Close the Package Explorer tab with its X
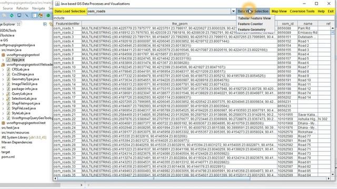Image resolution: width=337 pixels, height=189 pixels. pos(18,24)
